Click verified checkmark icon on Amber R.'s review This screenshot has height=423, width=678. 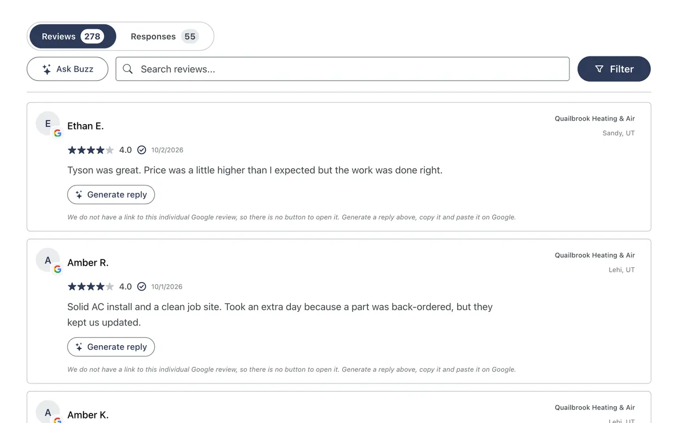coord(142,287)
